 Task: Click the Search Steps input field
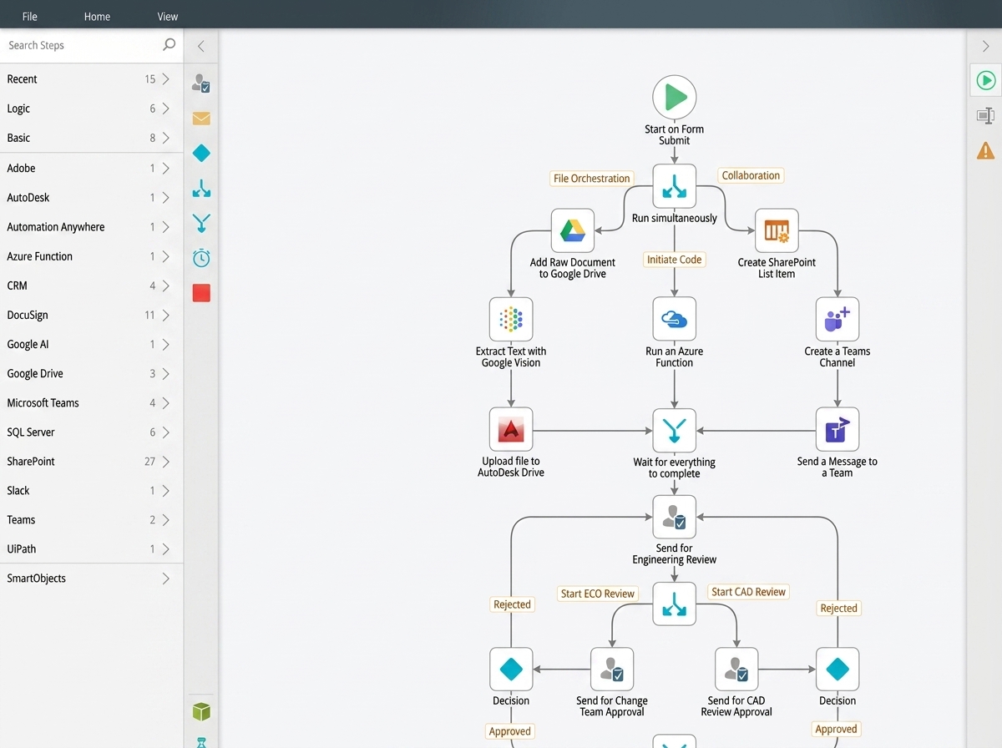tap(82, 45)
